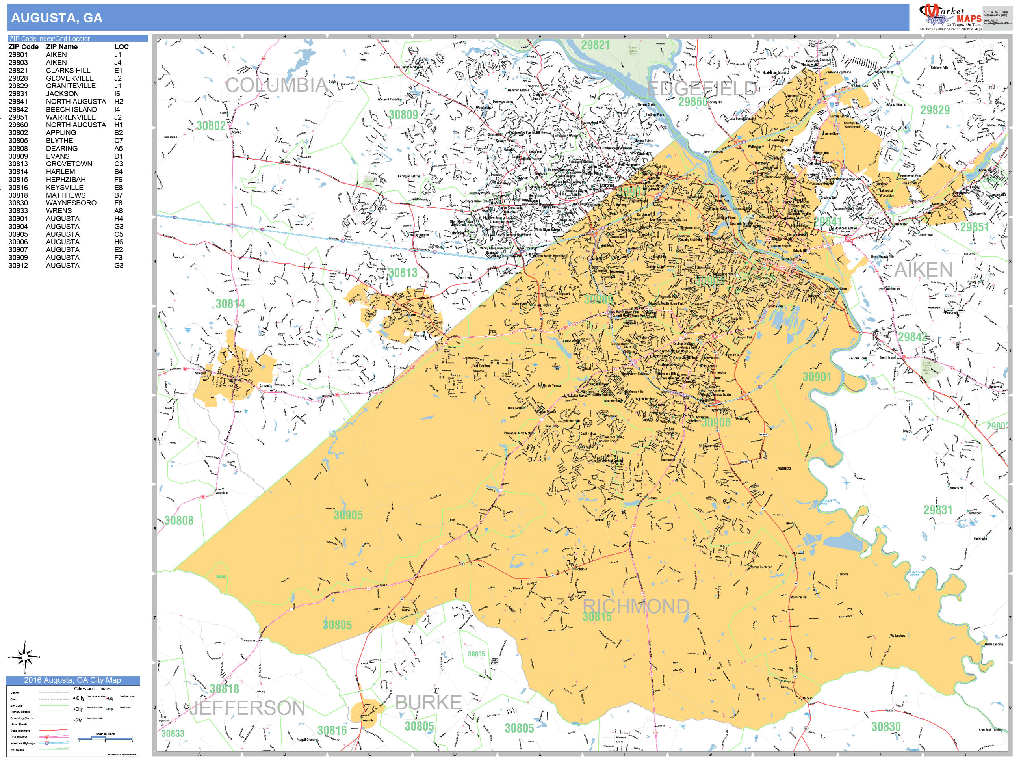
Task: Select the 'AUGUSTA, GA' map title
Action: [57, 18]
